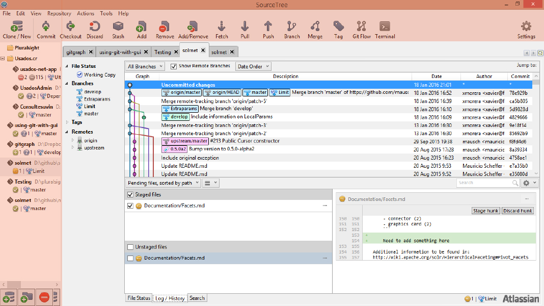Screen dimensions: 544x306
Task: Click the Working Copy checkmark icon
Action: click(x=79, y=74)
